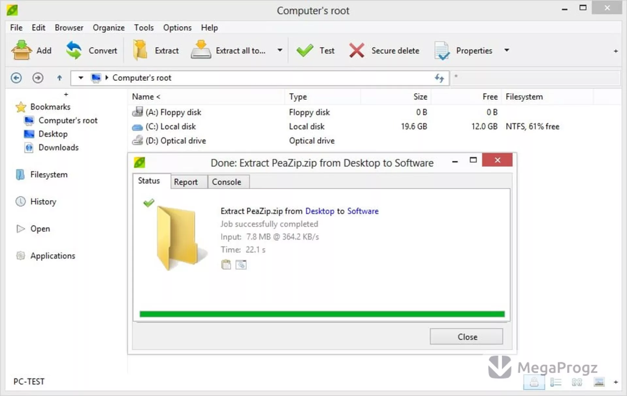Select Desktop bookmark in sidebar
The width and height of the screenshot is (627, 396).
[x=53, y=134]
